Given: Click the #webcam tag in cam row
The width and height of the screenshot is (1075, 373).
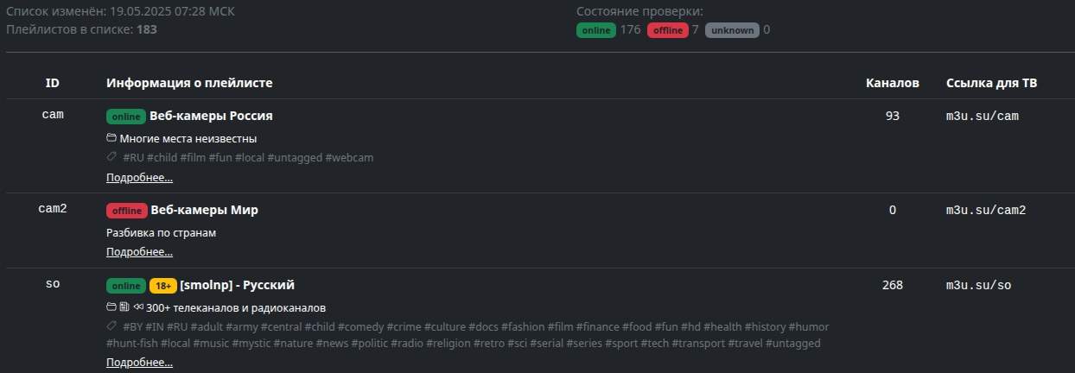Looking at the screenshot, I should 349,158.
